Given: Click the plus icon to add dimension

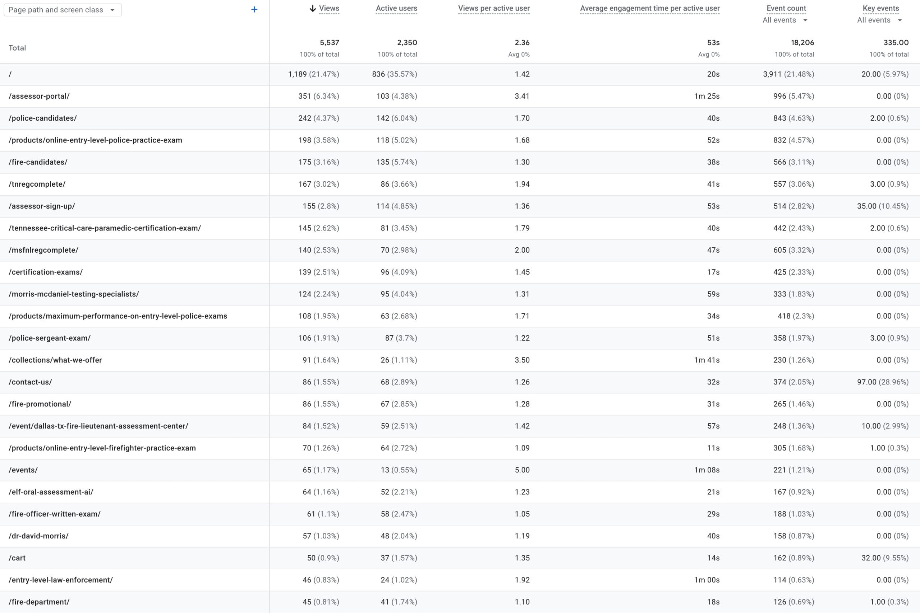Looking at the screenshot, I should (254, 9).
